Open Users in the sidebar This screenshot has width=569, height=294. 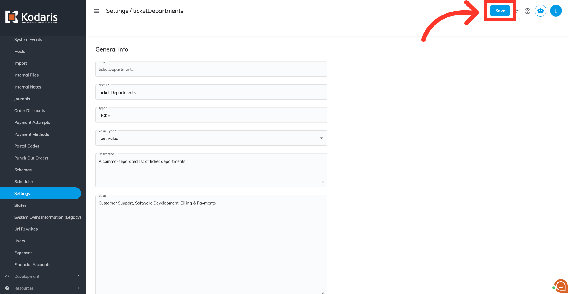20,241
